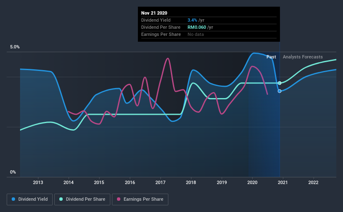Screen dimensions: 343x212
Task: Click the No data earnings value
Action: (196, 34)
